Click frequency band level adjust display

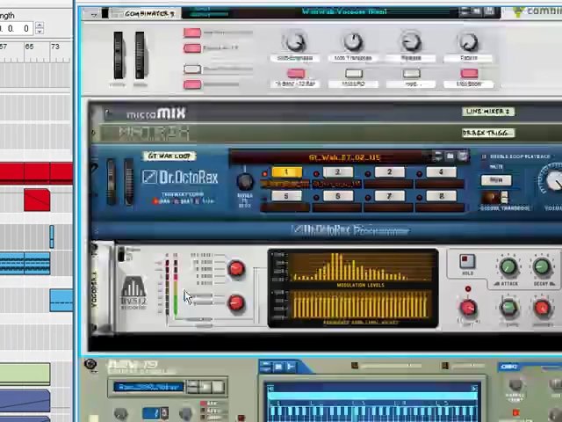360,304
